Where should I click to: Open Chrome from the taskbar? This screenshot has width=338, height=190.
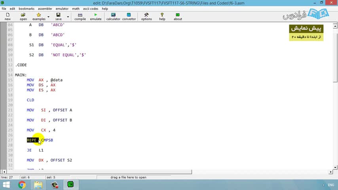tap(22, 185)
